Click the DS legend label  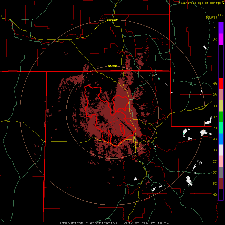click(x=214, y=150)
